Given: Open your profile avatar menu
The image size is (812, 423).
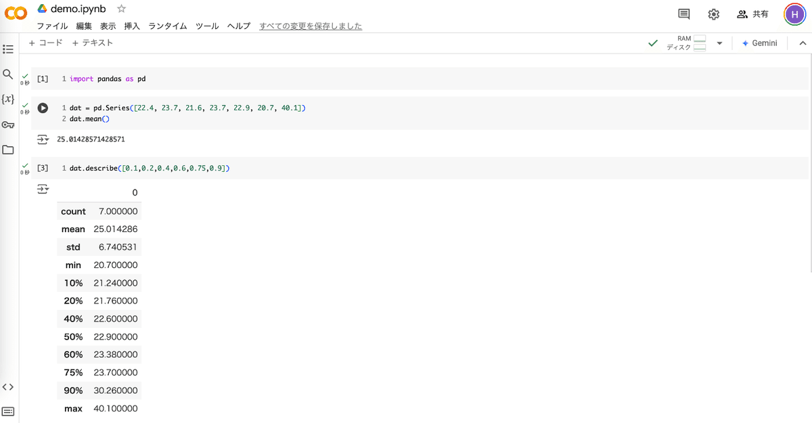Looking at the screenshot, I should coord(794,14).
